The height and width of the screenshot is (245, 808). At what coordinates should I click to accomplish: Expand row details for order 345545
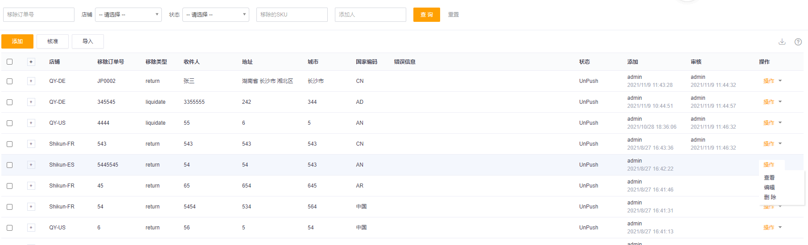tap(31, 102)
